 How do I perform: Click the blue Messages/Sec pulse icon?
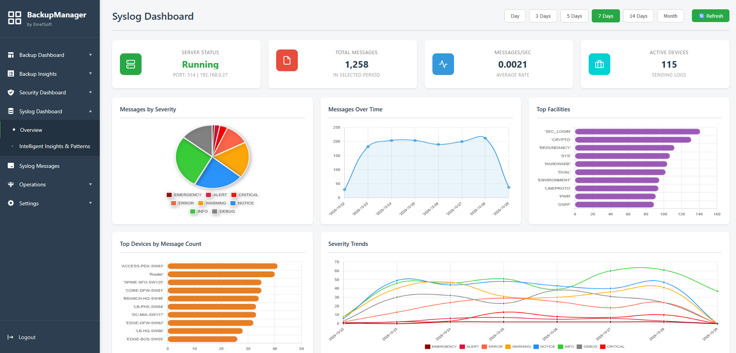tap(443, 64)
